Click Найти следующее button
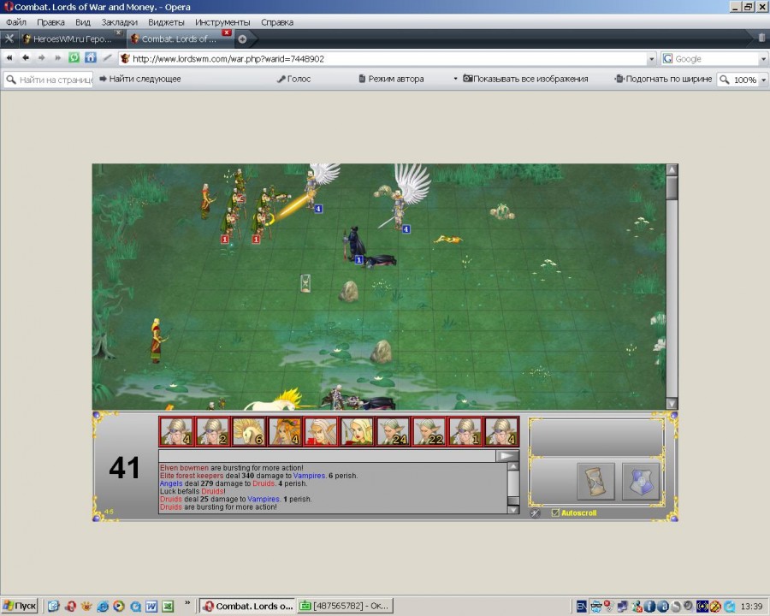The image size is (770, 616). (140, 79)
